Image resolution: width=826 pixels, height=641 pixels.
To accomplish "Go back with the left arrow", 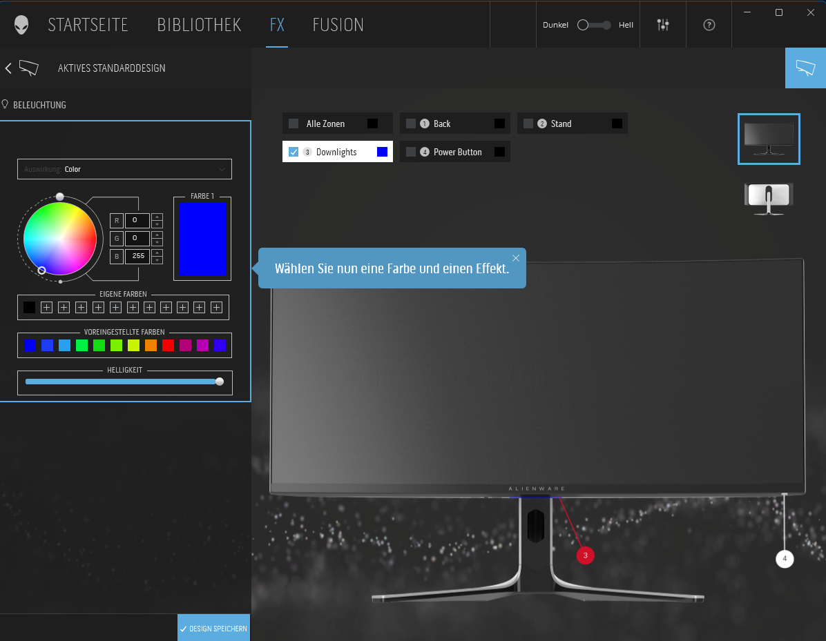I will (8, 68).
